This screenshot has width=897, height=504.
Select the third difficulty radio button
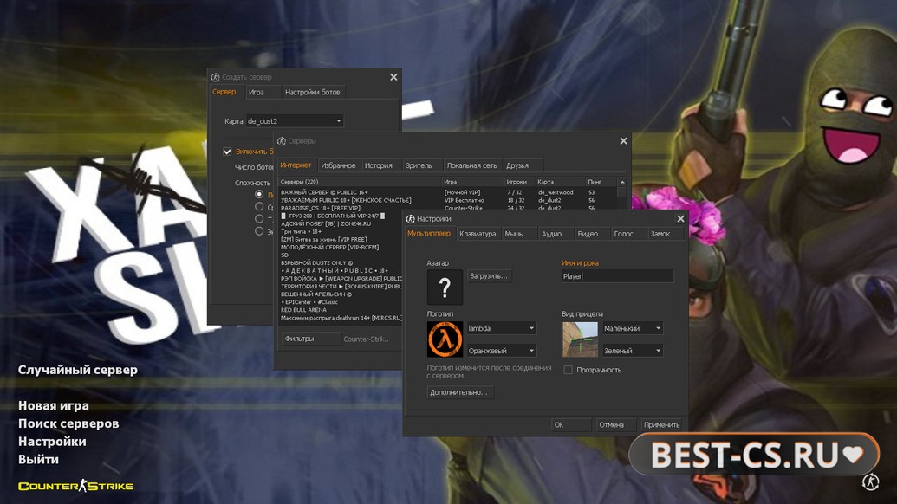click(259, 219)
